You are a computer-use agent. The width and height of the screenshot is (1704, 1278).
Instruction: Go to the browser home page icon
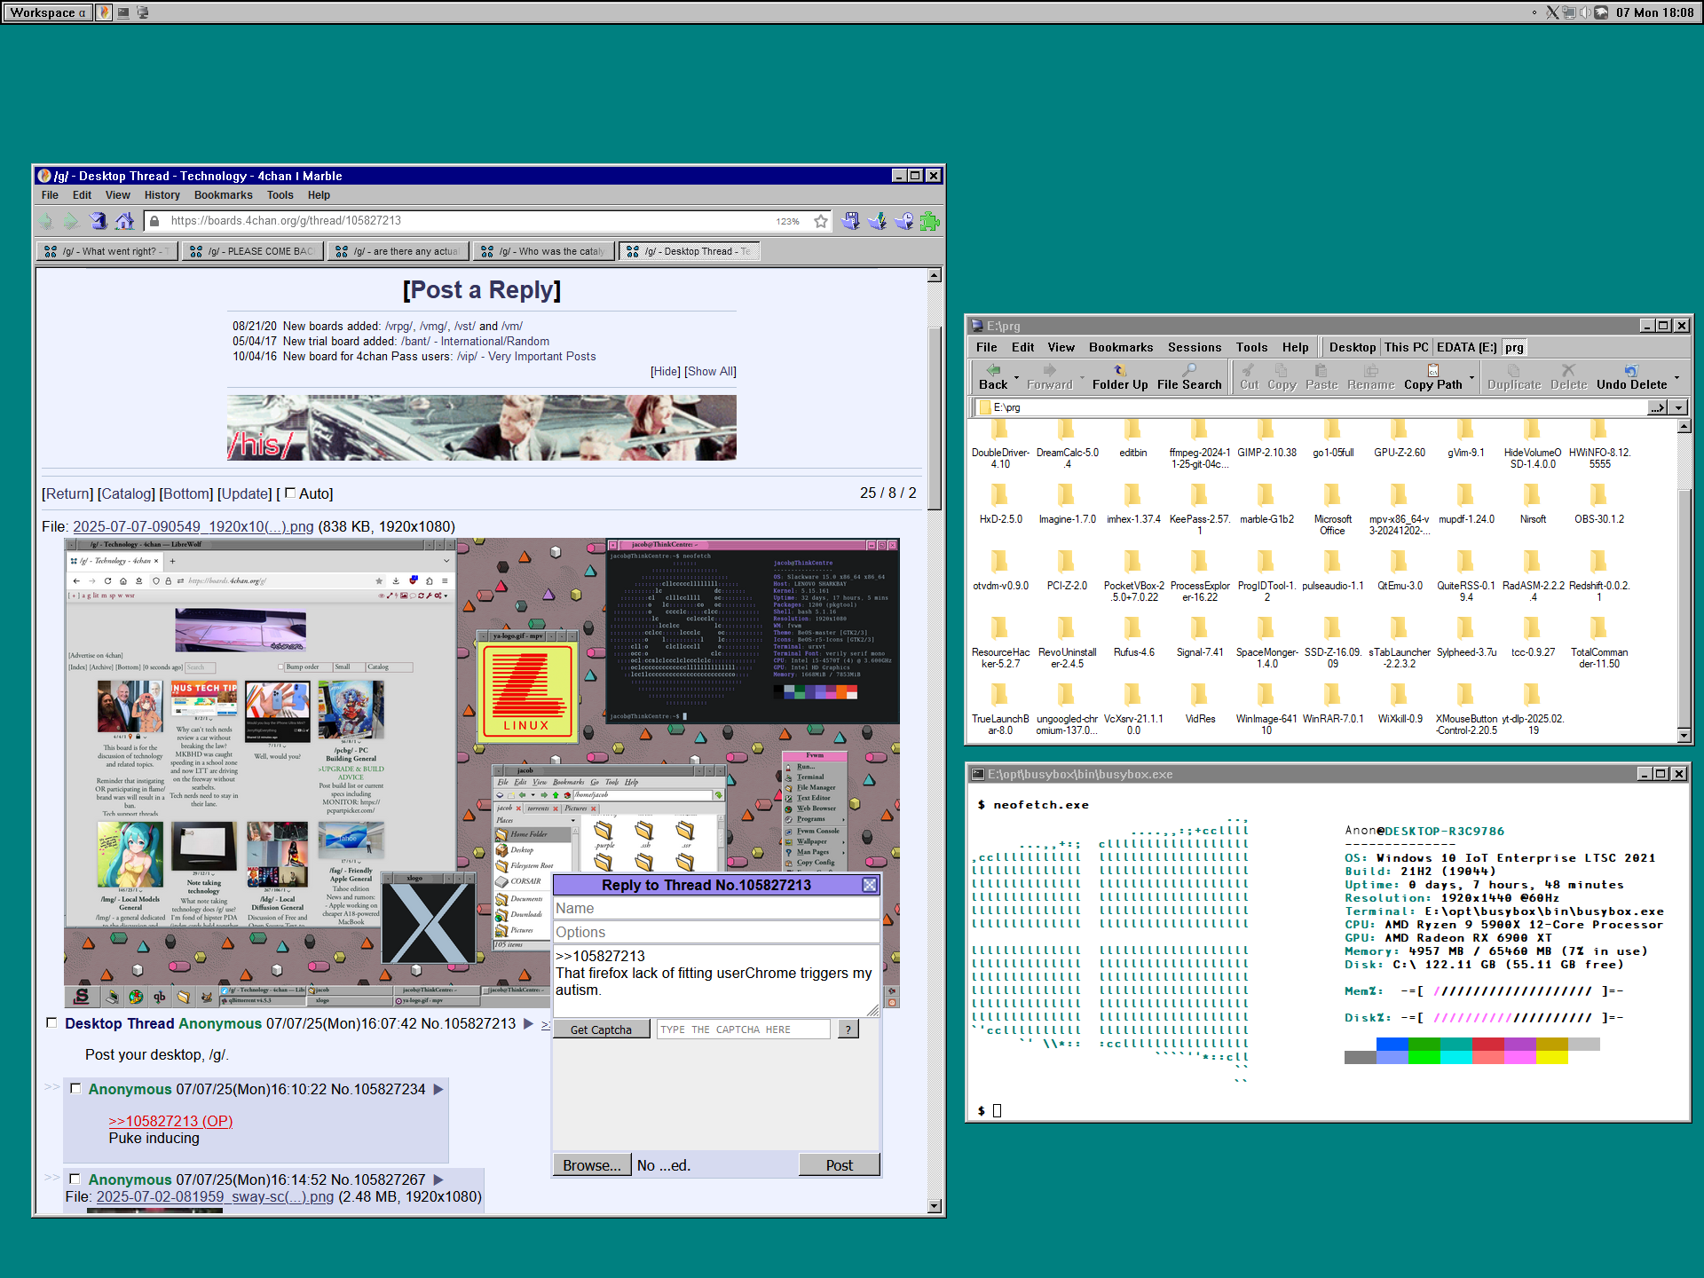(x=125, y=221)
